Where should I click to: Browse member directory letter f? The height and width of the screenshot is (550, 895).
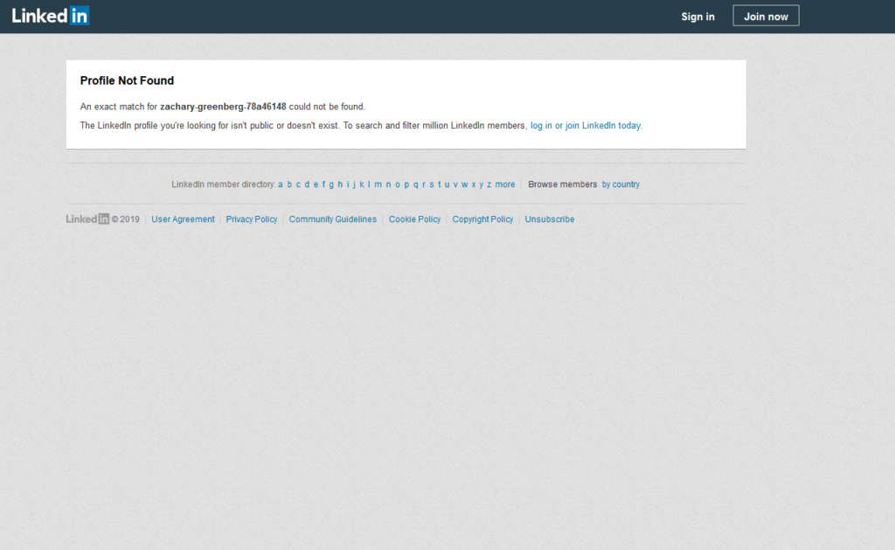(323, 184)
